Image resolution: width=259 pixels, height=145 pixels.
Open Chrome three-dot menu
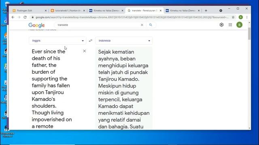click(x=247, y=17)
